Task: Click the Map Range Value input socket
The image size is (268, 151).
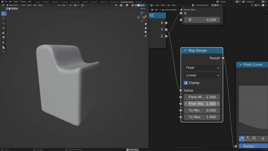Action: point(180,91)
